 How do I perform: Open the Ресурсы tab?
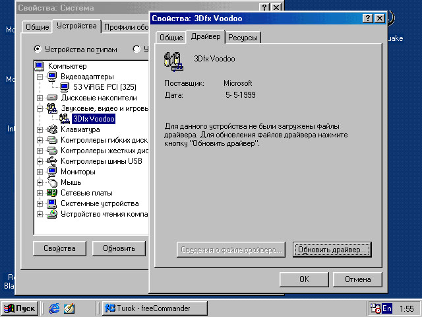coord(243,38)
